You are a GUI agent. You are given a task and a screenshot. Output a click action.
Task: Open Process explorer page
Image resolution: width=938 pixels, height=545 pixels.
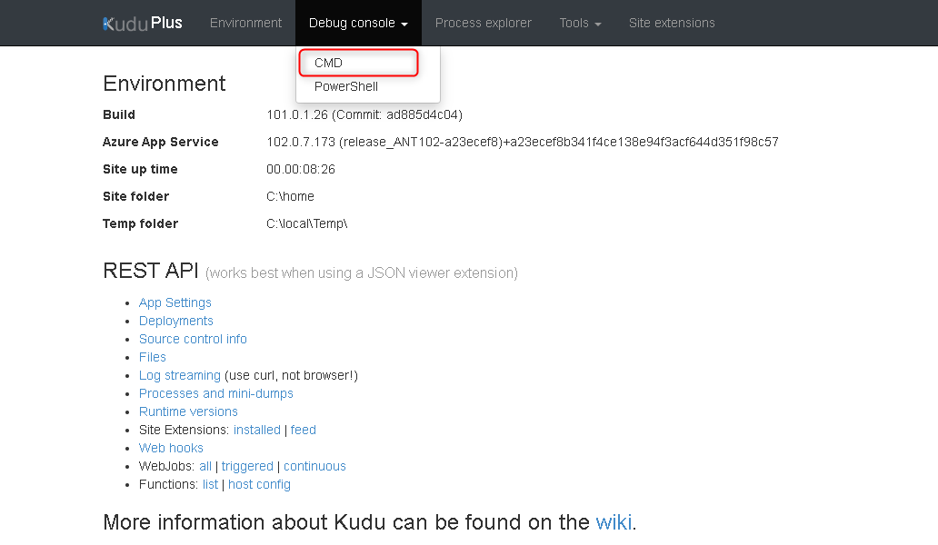tap(484, 23)
